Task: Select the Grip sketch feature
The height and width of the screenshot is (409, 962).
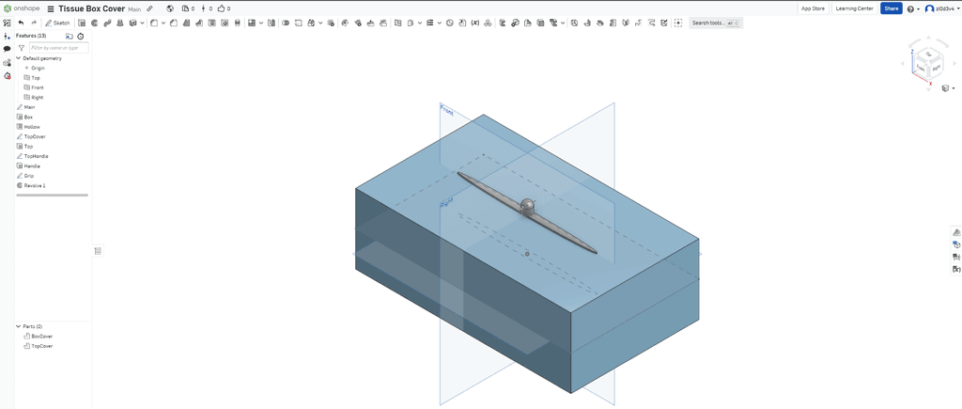Action: click(29, 176)
